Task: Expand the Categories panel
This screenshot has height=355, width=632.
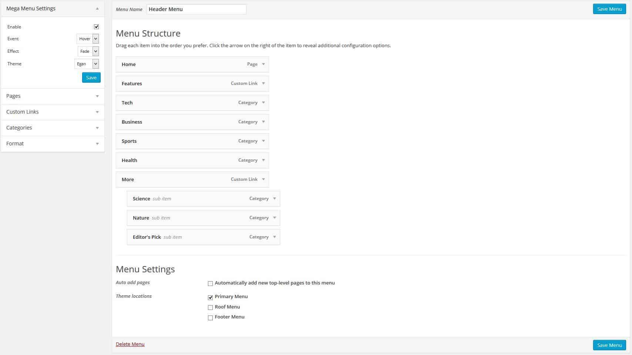Action: pos(53,128)
